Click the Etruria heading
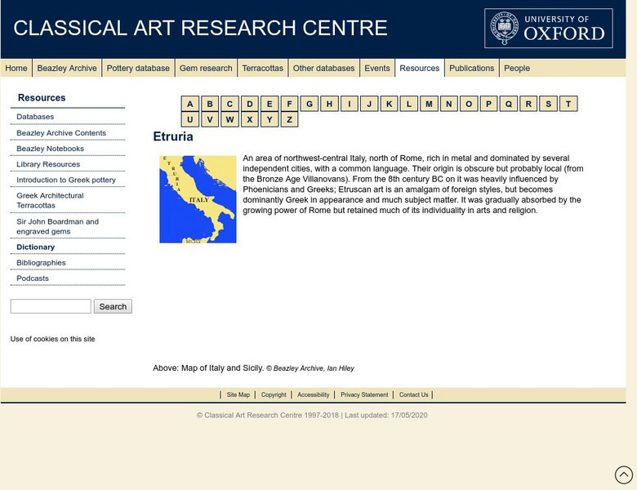The width and height of the screenshot is (637, 490). point(173,136)
